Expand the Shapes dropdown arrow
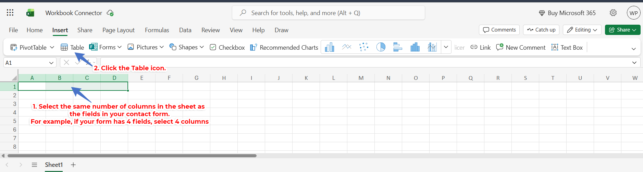Viewport: 643px width, 172px height. (x=202, y=47)
